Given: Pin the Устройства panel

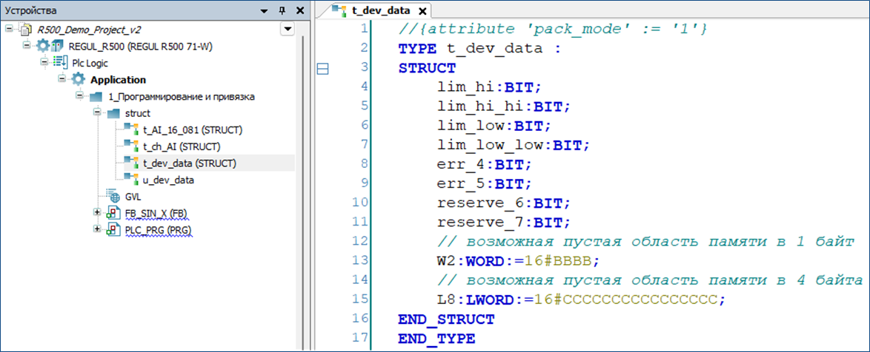Looking at the screenshot, I should [x=282, y=11].
